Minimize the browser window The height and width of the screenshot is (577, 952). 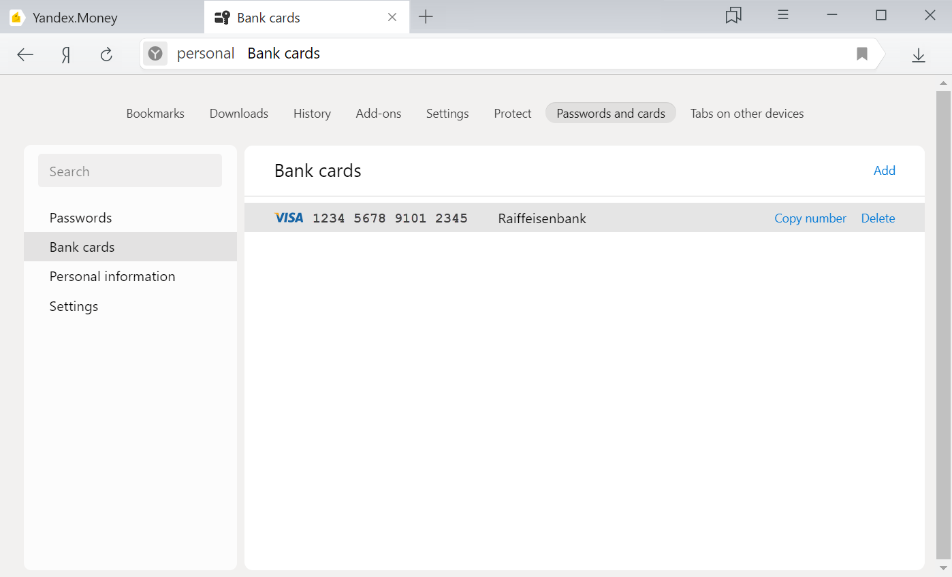click(832, 15)
